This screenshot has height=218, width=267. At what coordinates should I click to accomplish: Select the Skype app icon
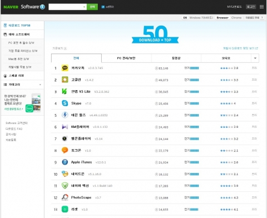click(x=65, y=103)
